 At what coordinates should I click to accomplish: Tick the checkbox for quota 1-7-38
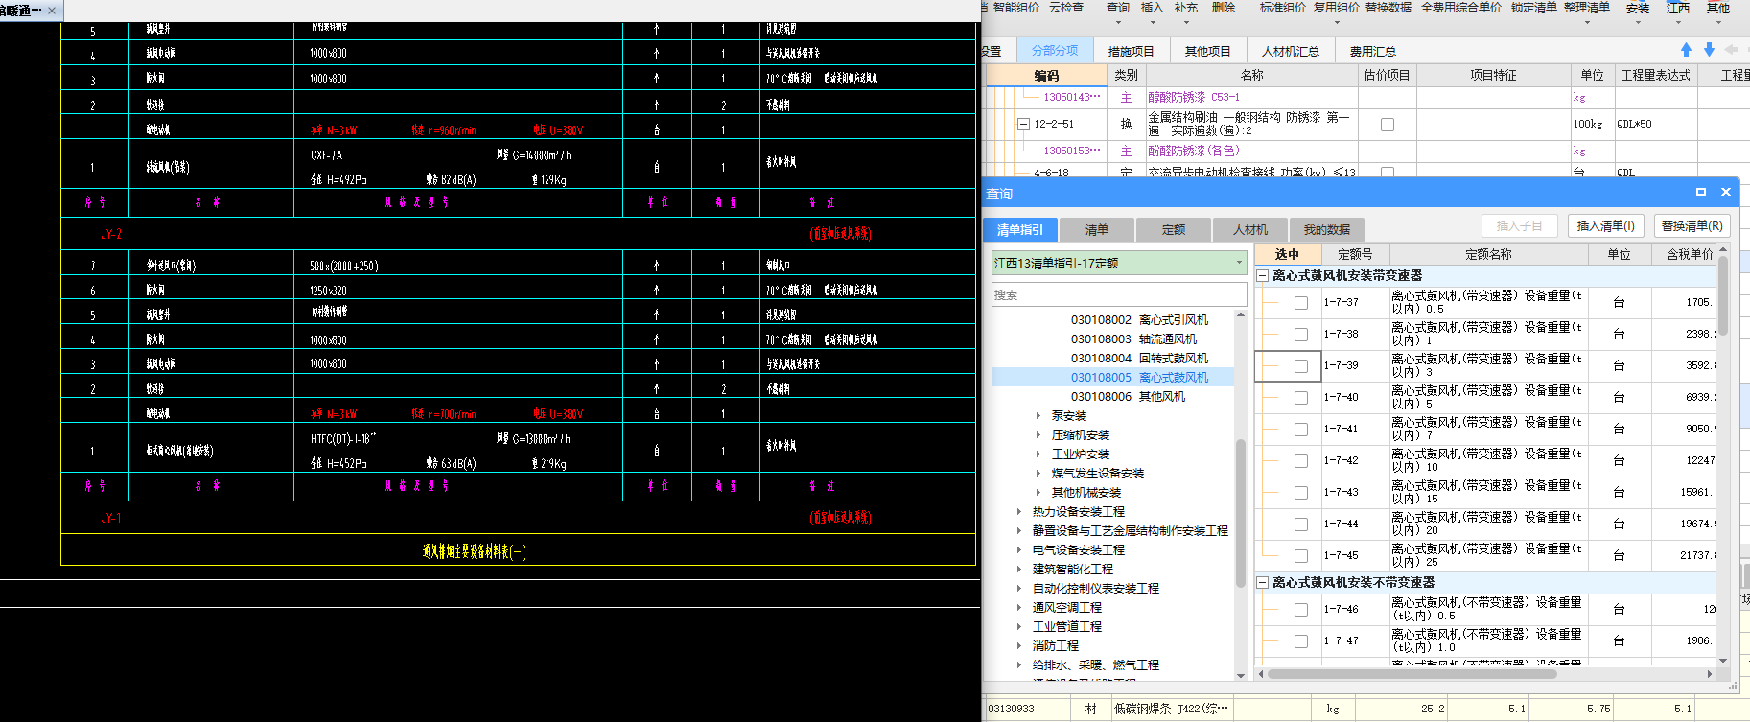pyautogui.click(x=1301, y=335)
